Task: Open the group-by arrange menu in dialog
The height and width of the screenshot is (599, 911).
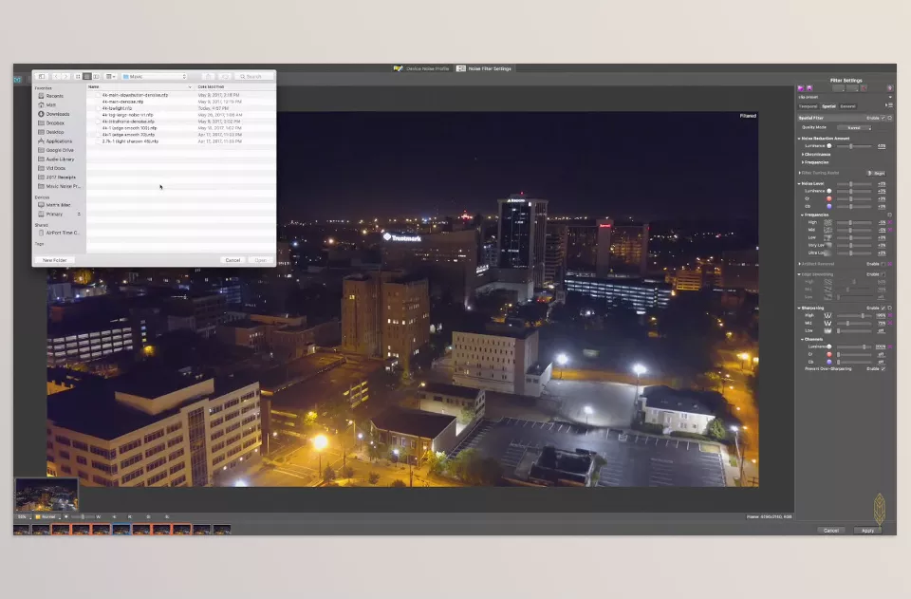Action: [111, 77]
